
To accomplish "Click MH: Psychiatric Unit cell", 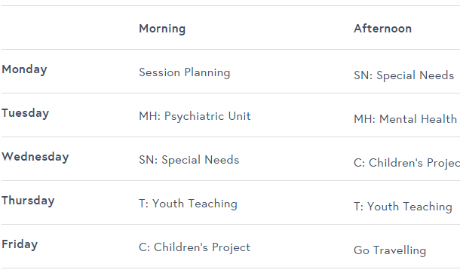I will click(195, 116).
